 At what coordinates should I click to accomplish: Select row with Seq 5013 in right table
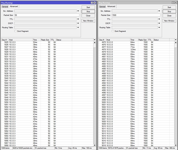(x=137, y=133)
